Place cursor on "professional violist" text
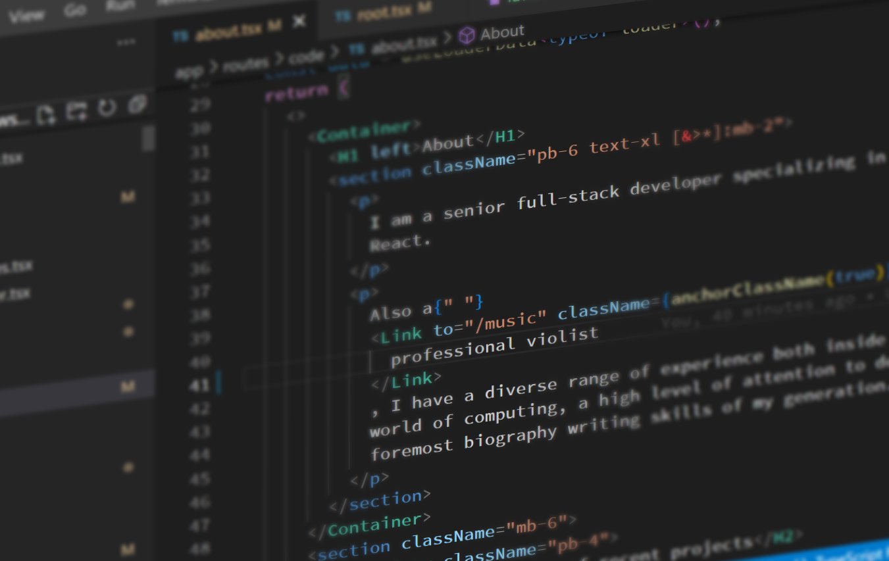Image resolution: width=889 pixels, height=561 pixels. (x=494, y=345)
